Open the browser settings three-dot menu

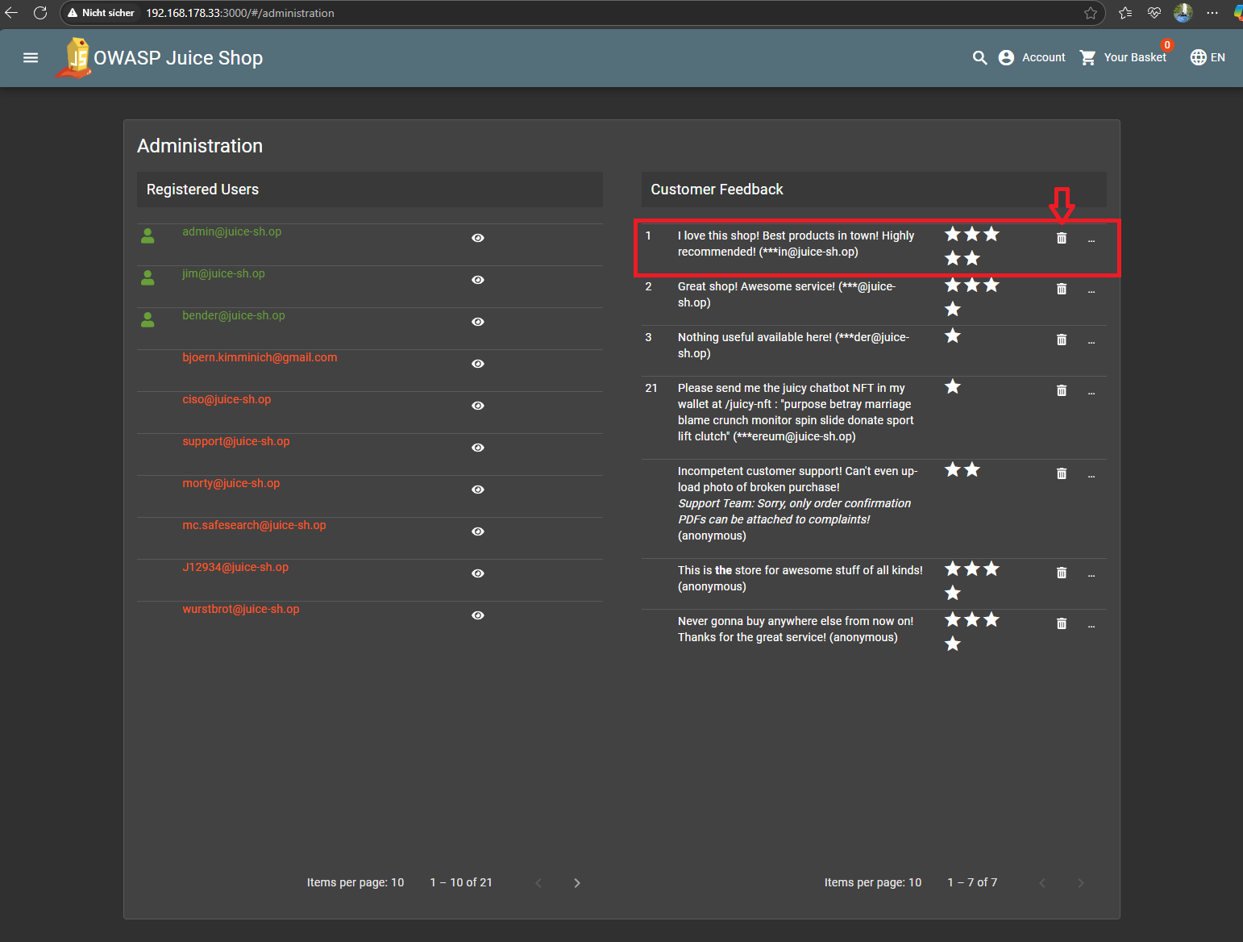1212,13
